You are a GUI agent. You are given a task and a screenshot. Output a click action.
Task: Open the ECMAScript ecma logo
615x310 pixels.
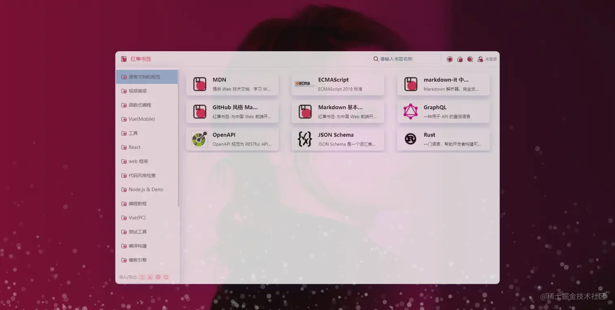point(305,84)
